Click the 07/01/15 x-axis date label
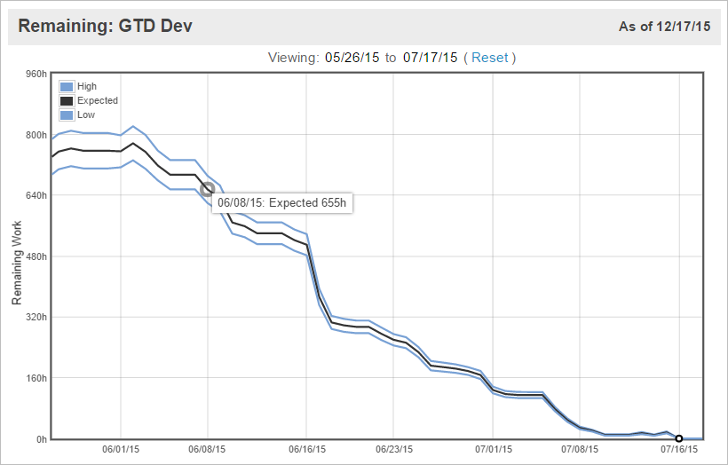Screen dimensions: 728x465 [x=494, y=450]
